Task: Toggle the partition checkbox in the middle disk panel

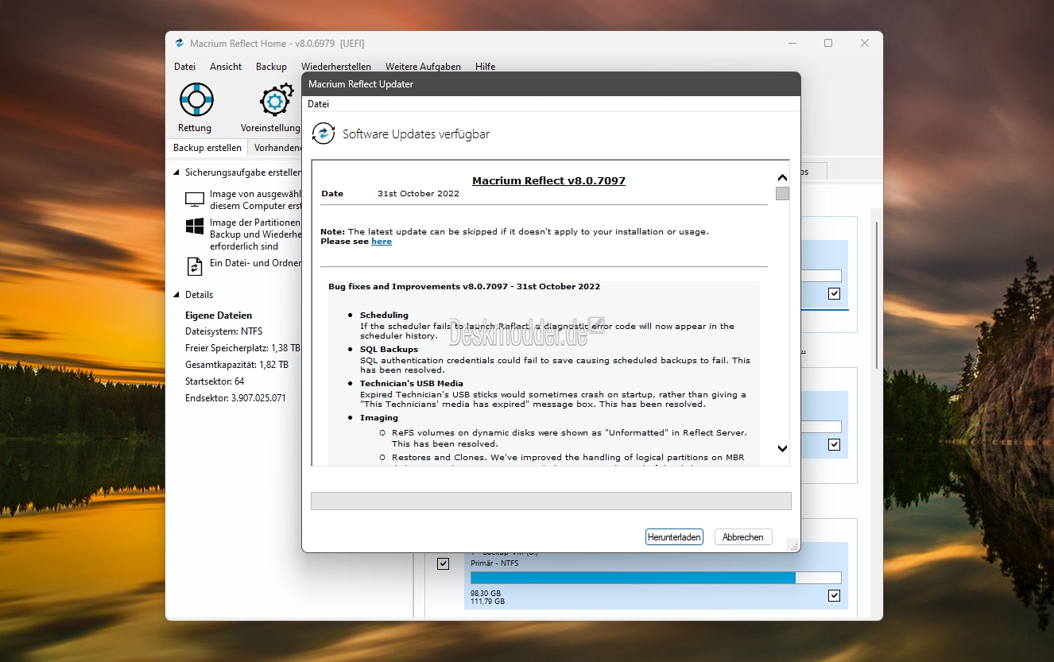Action: [x=834, y=444]
